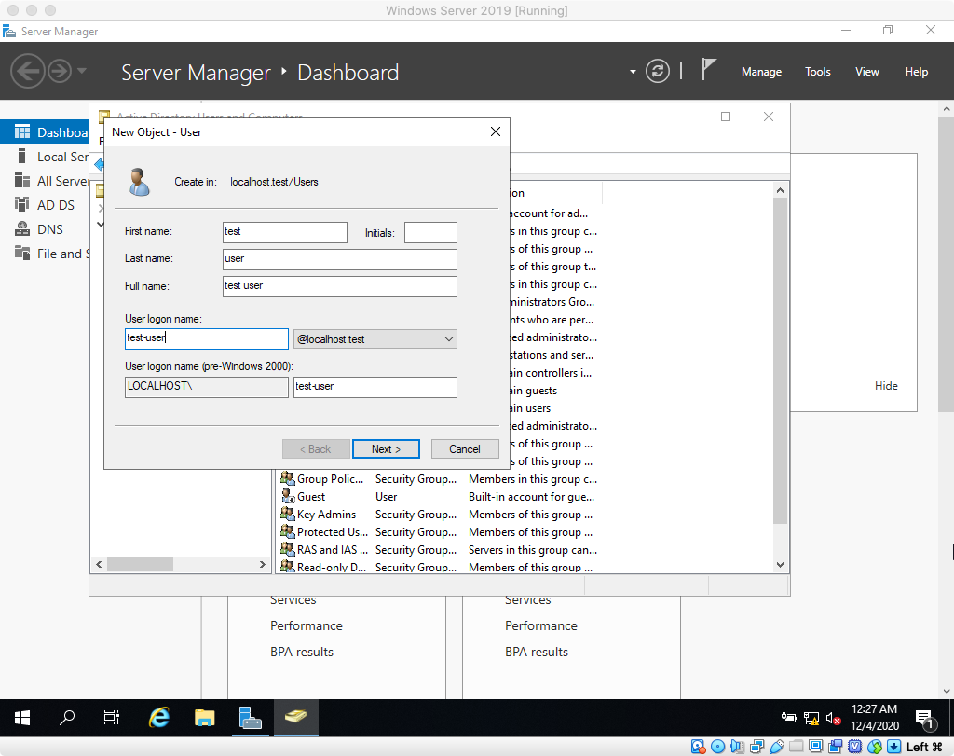Select All Servers in sidebar
The width and height of the screenshot is (954, 756).
click(52, 181)
